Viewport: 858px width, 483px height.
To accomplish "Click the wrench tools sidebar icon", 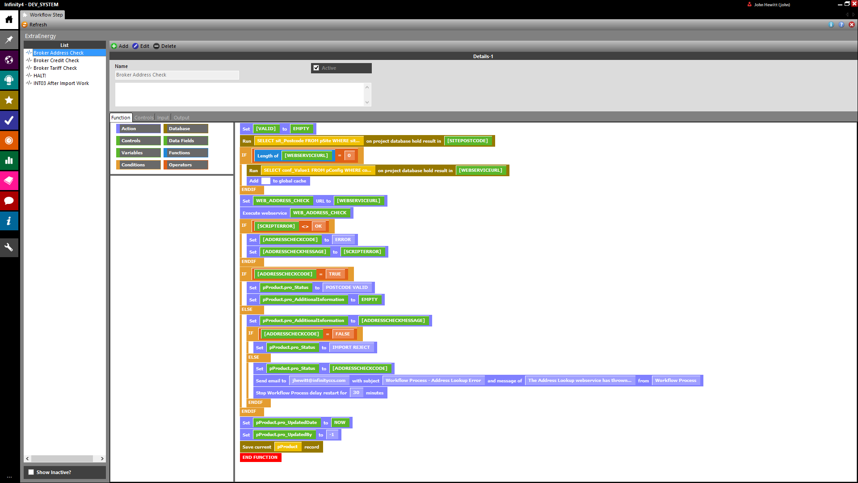I will tap(9, 247).
